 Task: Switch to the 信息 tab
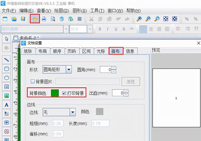point(130,51)
